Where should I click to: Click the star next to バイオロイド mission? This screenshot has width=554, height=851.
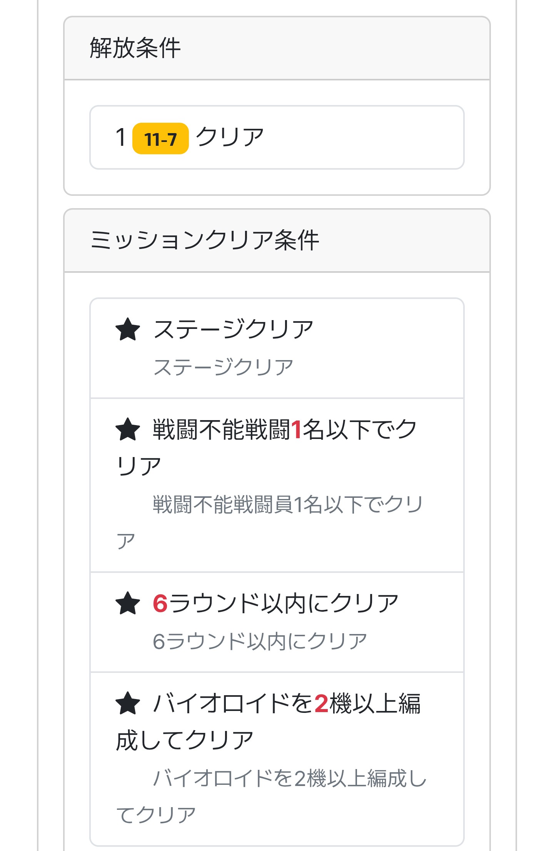click(x=128, y=703)
